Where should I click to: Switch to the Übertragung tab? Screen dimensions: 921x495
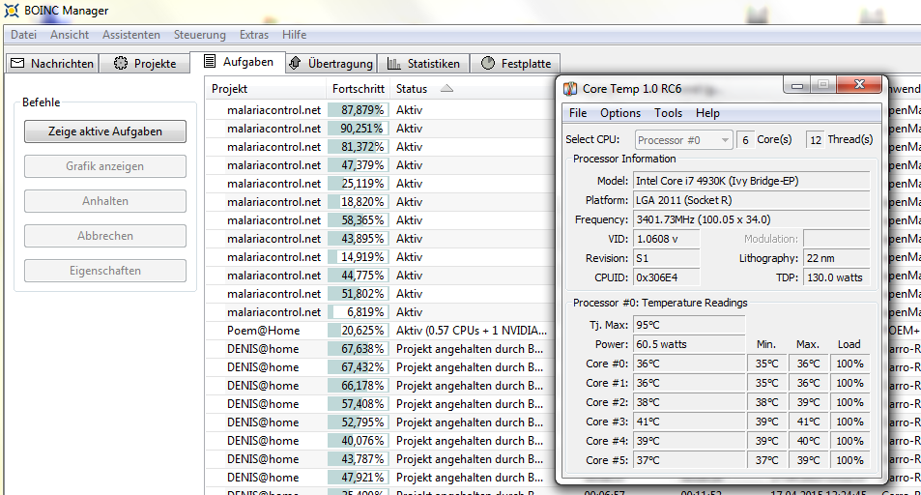click(331, 63)
